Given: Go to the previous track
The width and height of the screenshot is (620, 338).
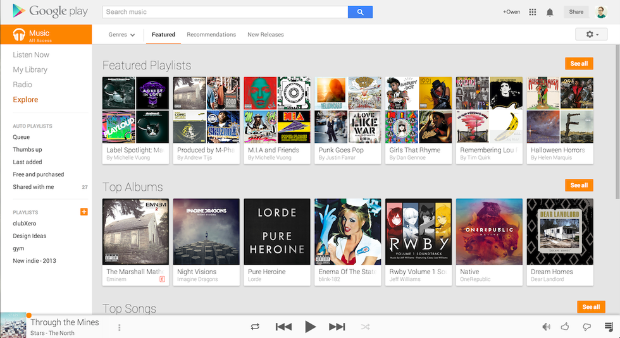Looking at the screenshot, I should tap(283, 327).
